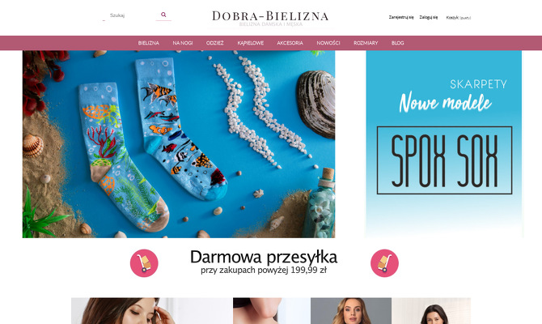Click the Zaloguj się link

(429, 17)
